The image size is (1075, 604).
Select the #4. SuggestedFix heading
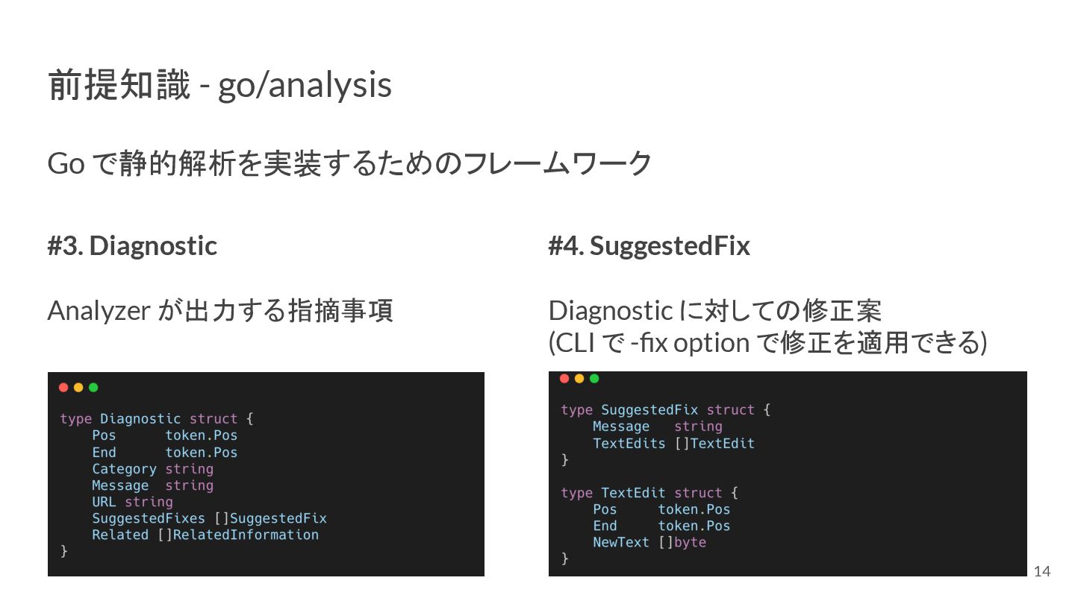point(649,245)
